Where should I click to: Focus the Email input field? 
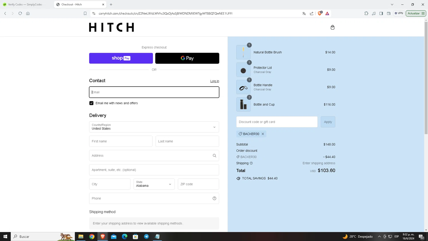(x=154, y=92)
